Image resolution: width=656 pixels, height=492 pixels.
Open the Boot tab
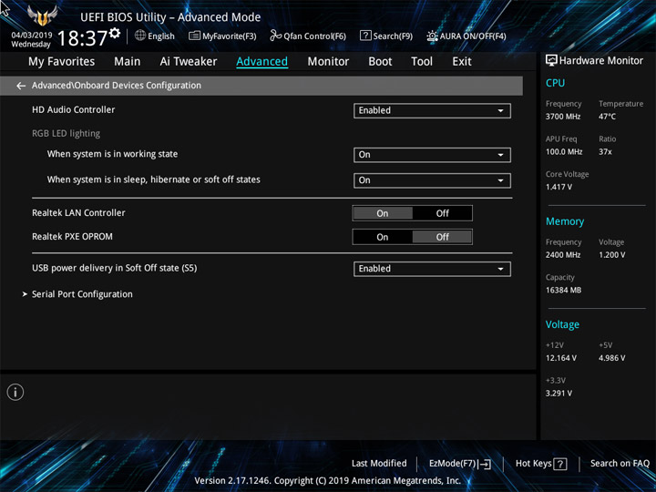380,62
